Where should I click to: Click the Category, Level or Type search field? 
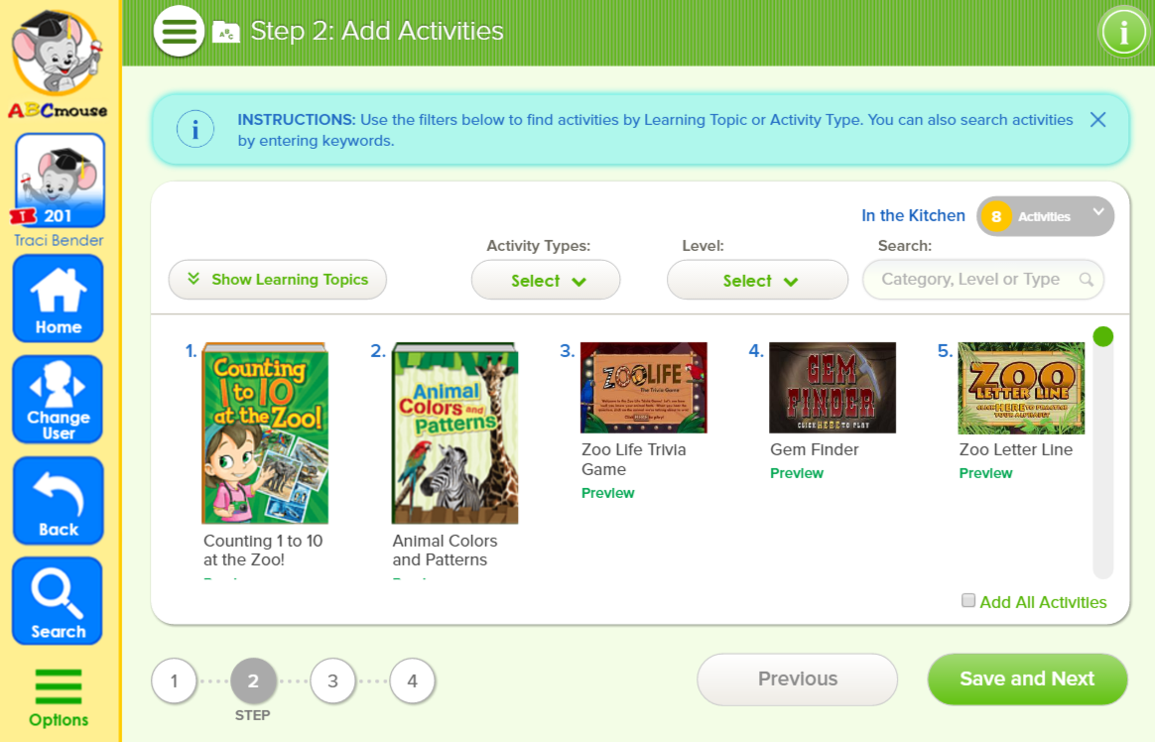[x=972, y=280]
